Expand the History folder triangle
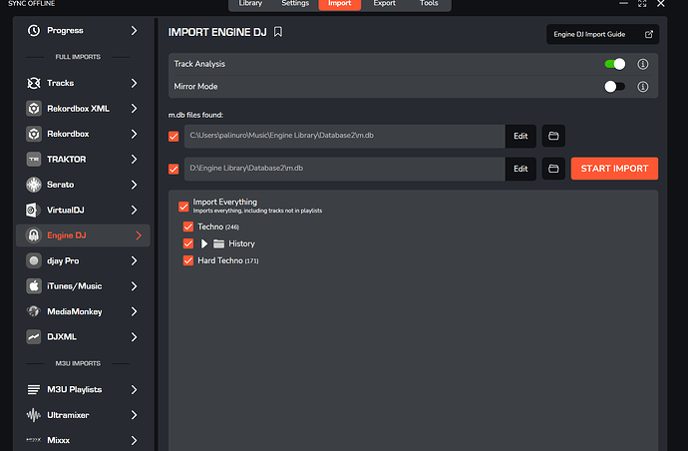The height and width of the screenshot is (451, 688). pos(204,243)
